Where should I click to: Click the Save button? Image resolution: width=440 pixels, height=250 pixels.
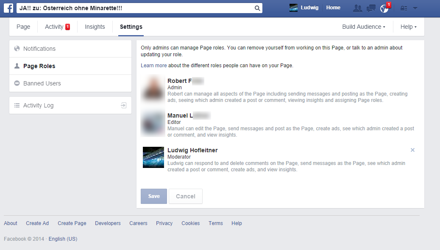[x=154, y=196]
